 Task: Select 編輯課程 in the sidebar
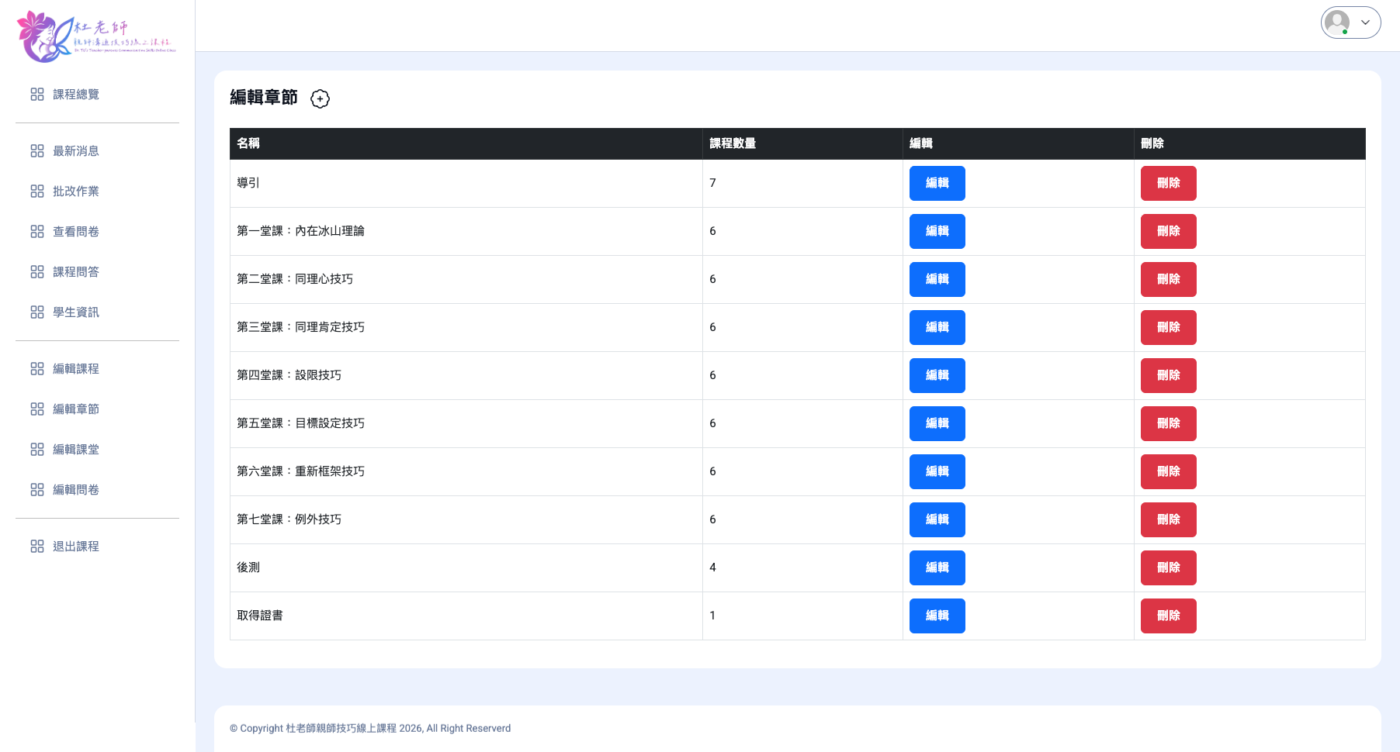click(x=76, y=369)
